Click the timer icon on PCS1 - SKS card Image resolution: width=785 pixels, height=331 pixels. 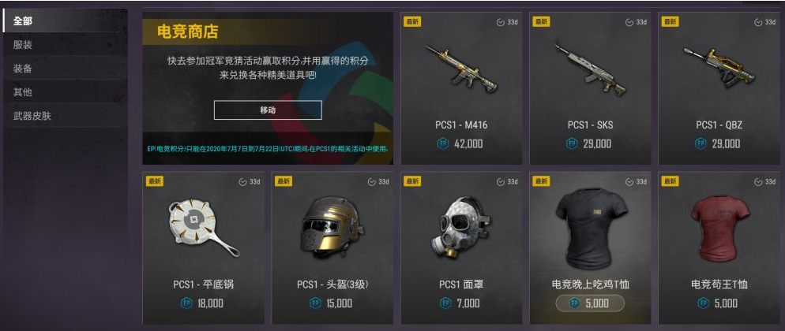point(629,23)
